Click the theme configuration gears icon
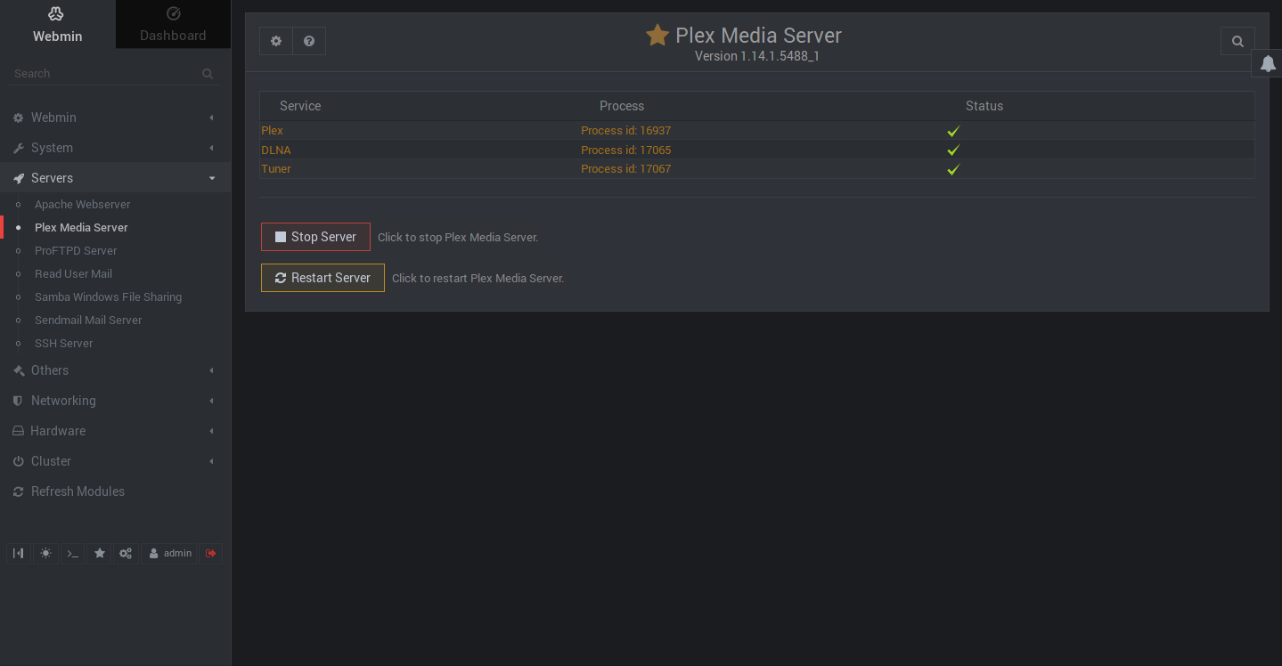Image resolution: width=1282 pixels, height=666 pixels. pos(126,554)
